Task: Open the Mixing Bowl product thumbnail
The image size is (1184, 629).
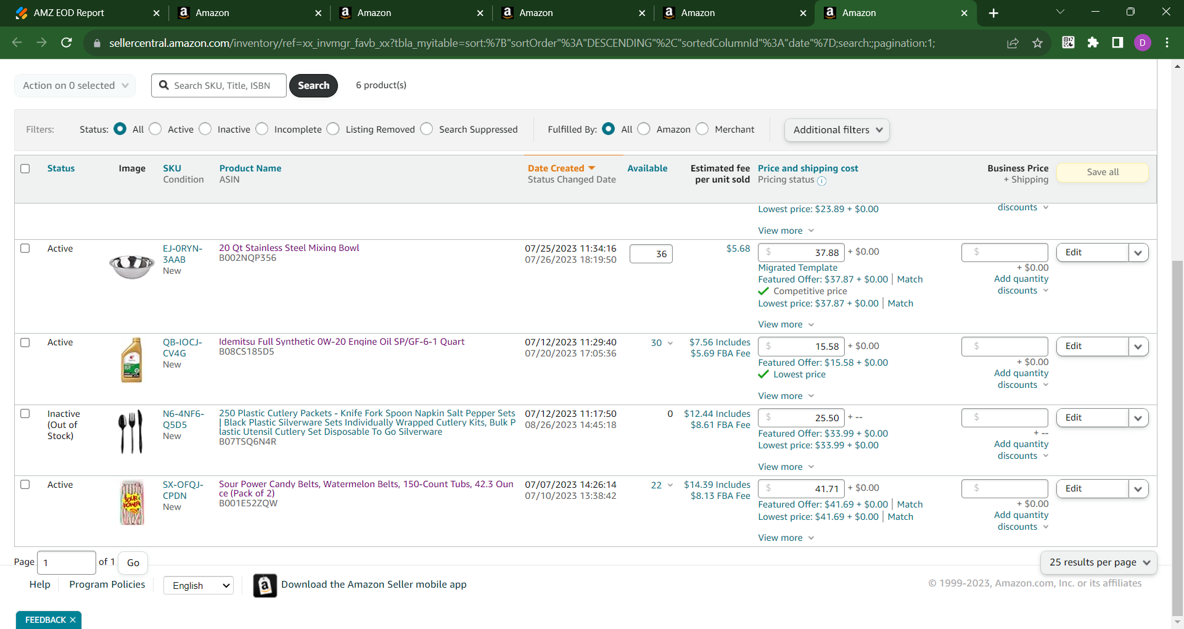Action: click(x=131, y=266)
